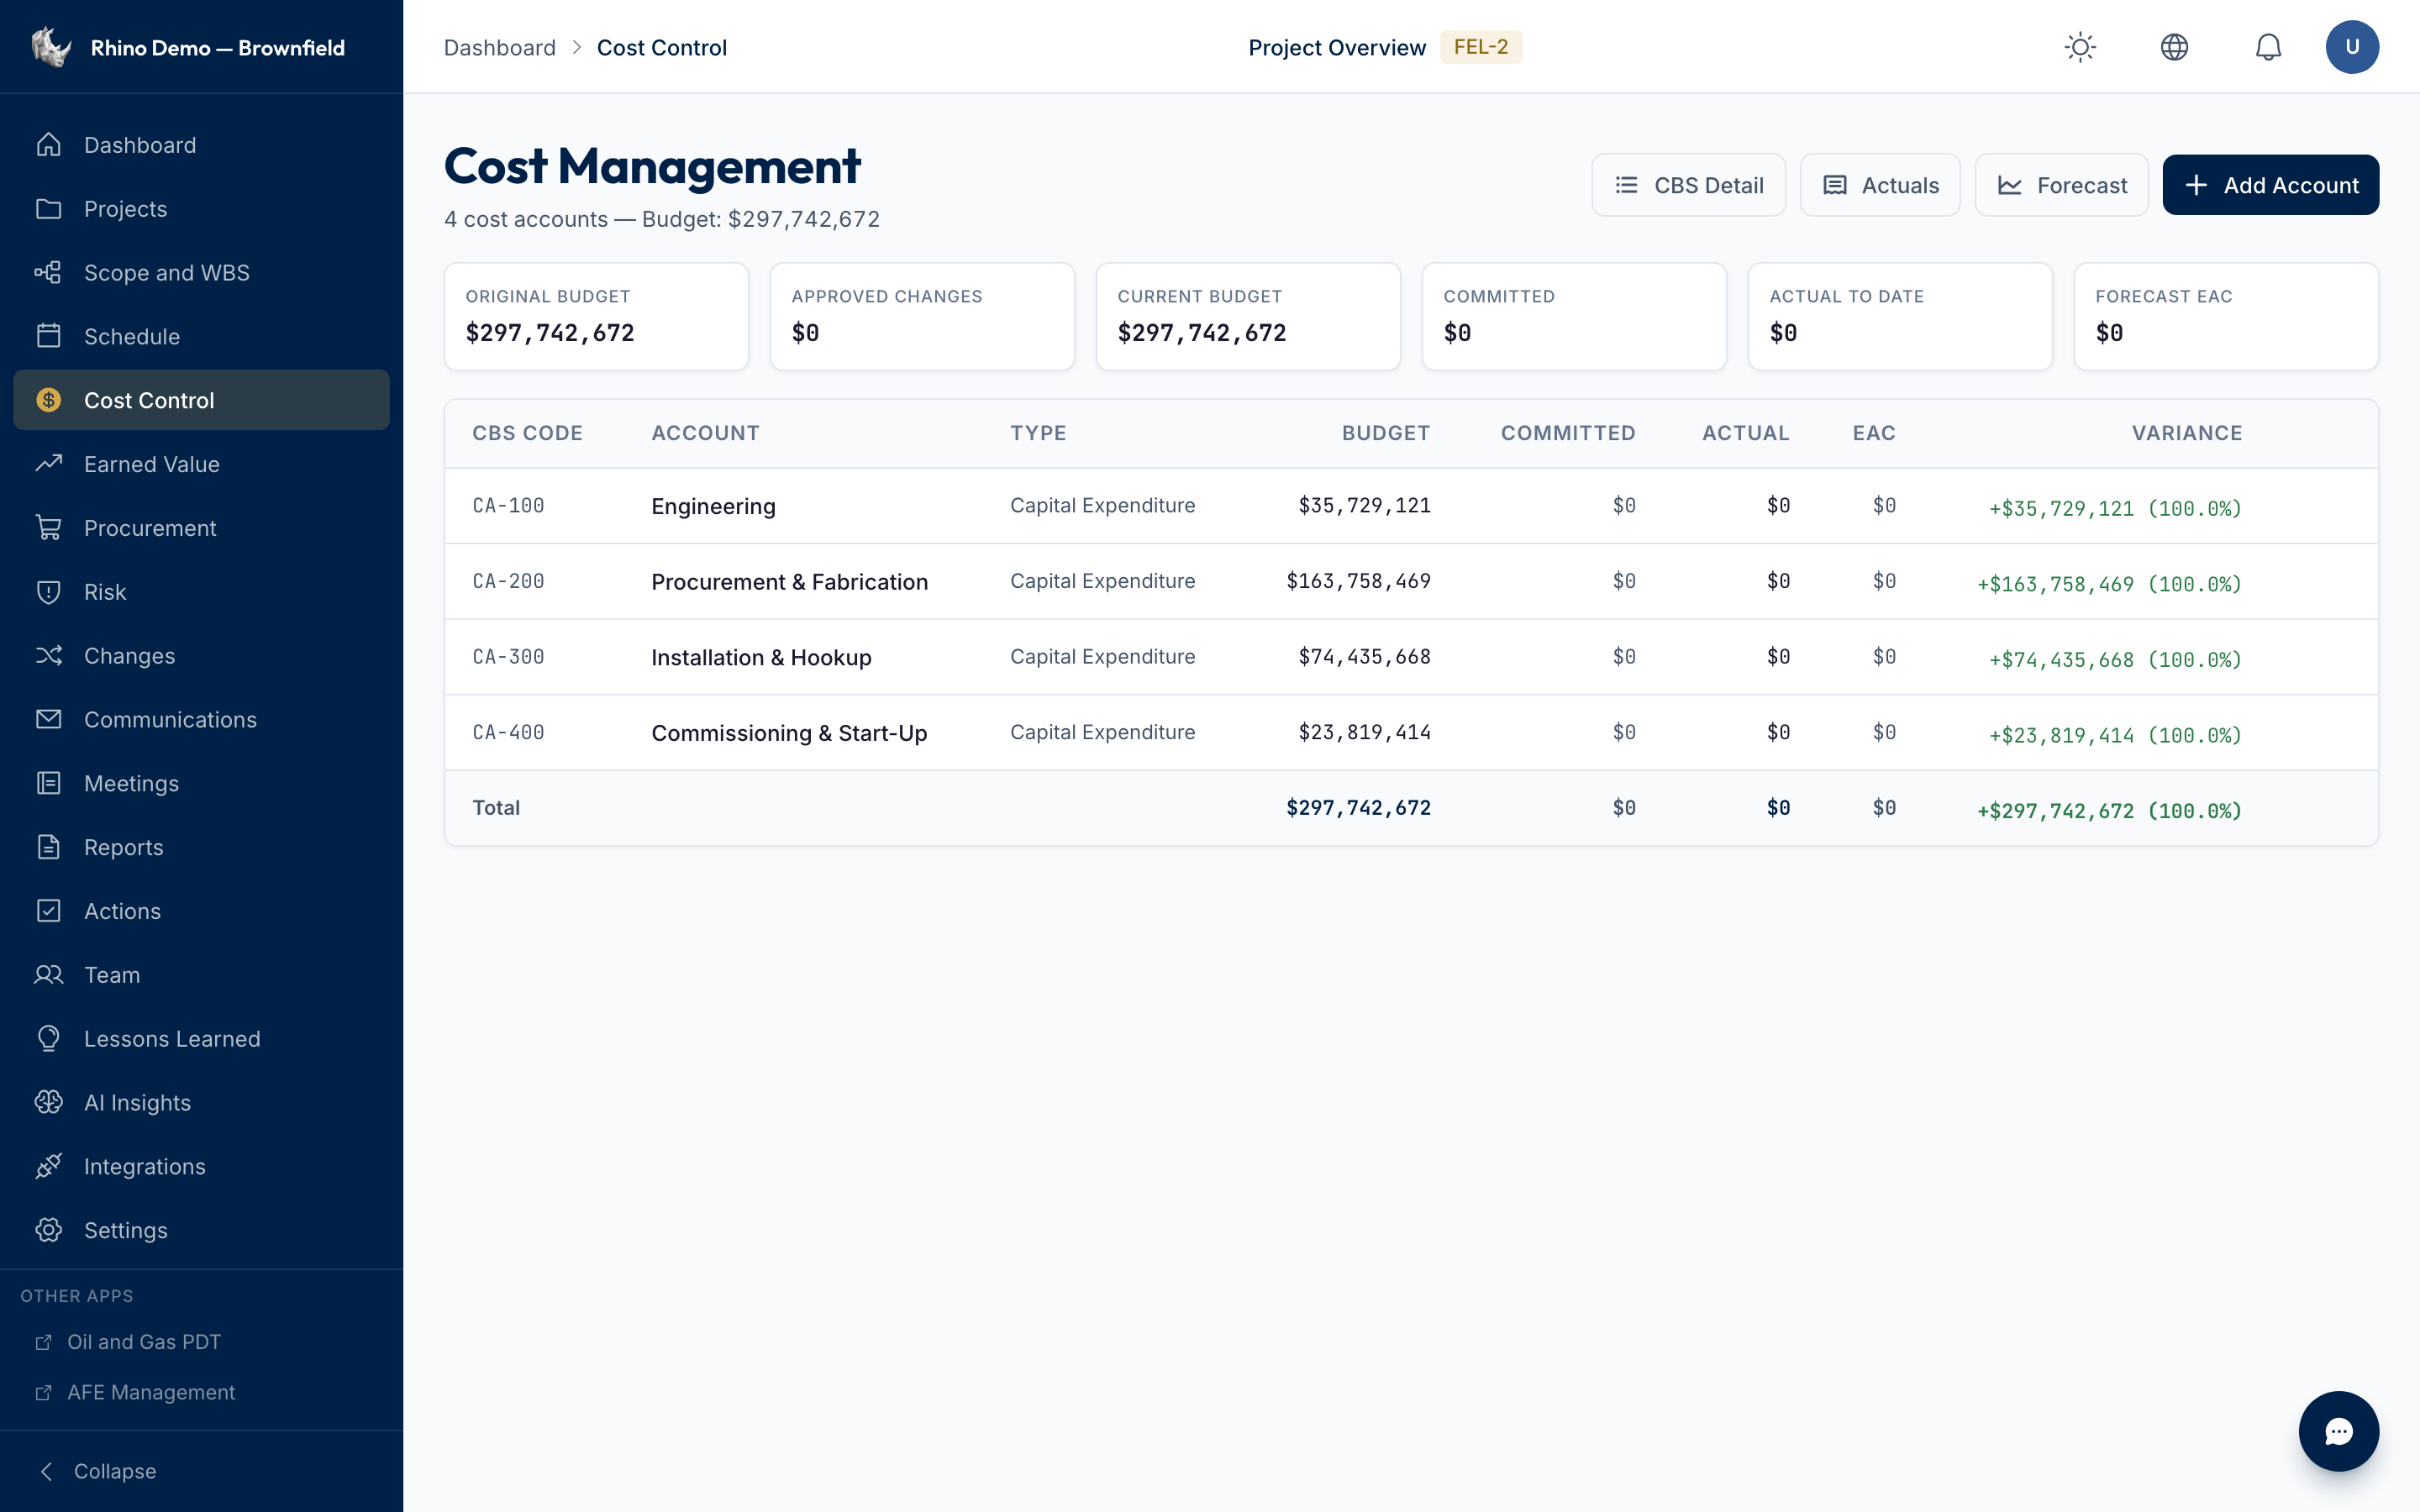Image resolution: width=2420 pixels, height=1512 pixels.
Task: Click the Actions checkbox icon
Action: pyautogui.click(x=48, y=911)
